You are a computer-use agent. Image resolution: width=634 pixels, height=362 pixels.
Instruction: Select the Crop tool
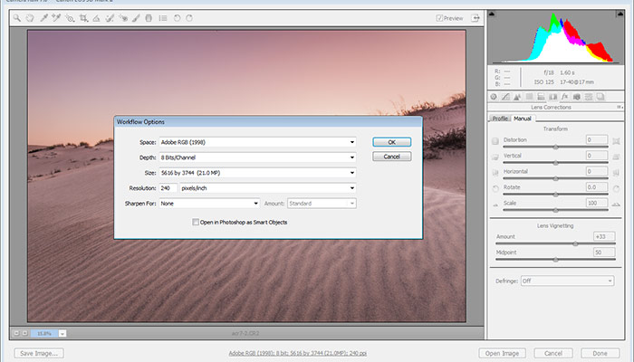(x=82, y=17)
